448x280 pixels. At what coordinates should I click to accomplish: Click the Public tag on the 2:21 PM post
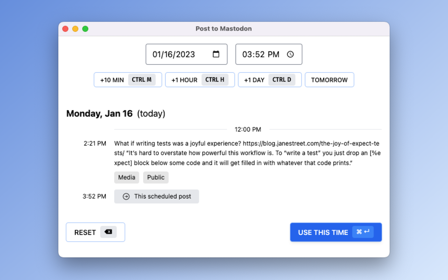tap(156, 177)
